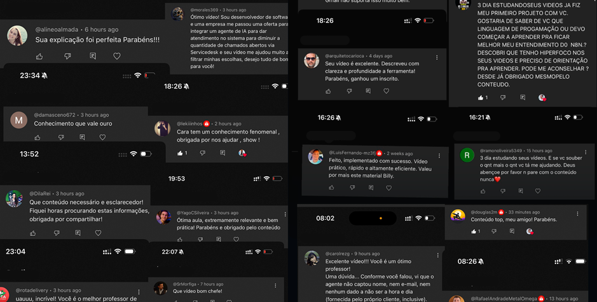Screen dimensions: 597x302
Task: Like the comment by @alineoalmada
Action: coord(39,57)
